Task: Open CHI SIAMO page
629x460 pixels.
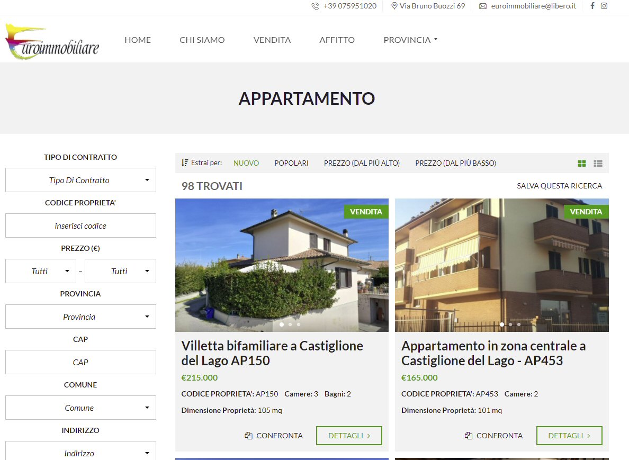Action: [x=202, y=40]
